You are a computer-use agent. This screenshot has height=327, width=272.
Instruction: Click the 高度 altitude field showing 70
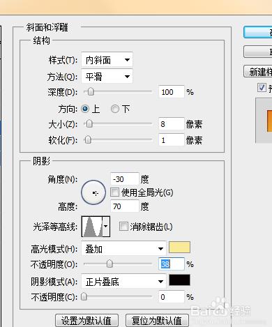[x=125, y=206]
